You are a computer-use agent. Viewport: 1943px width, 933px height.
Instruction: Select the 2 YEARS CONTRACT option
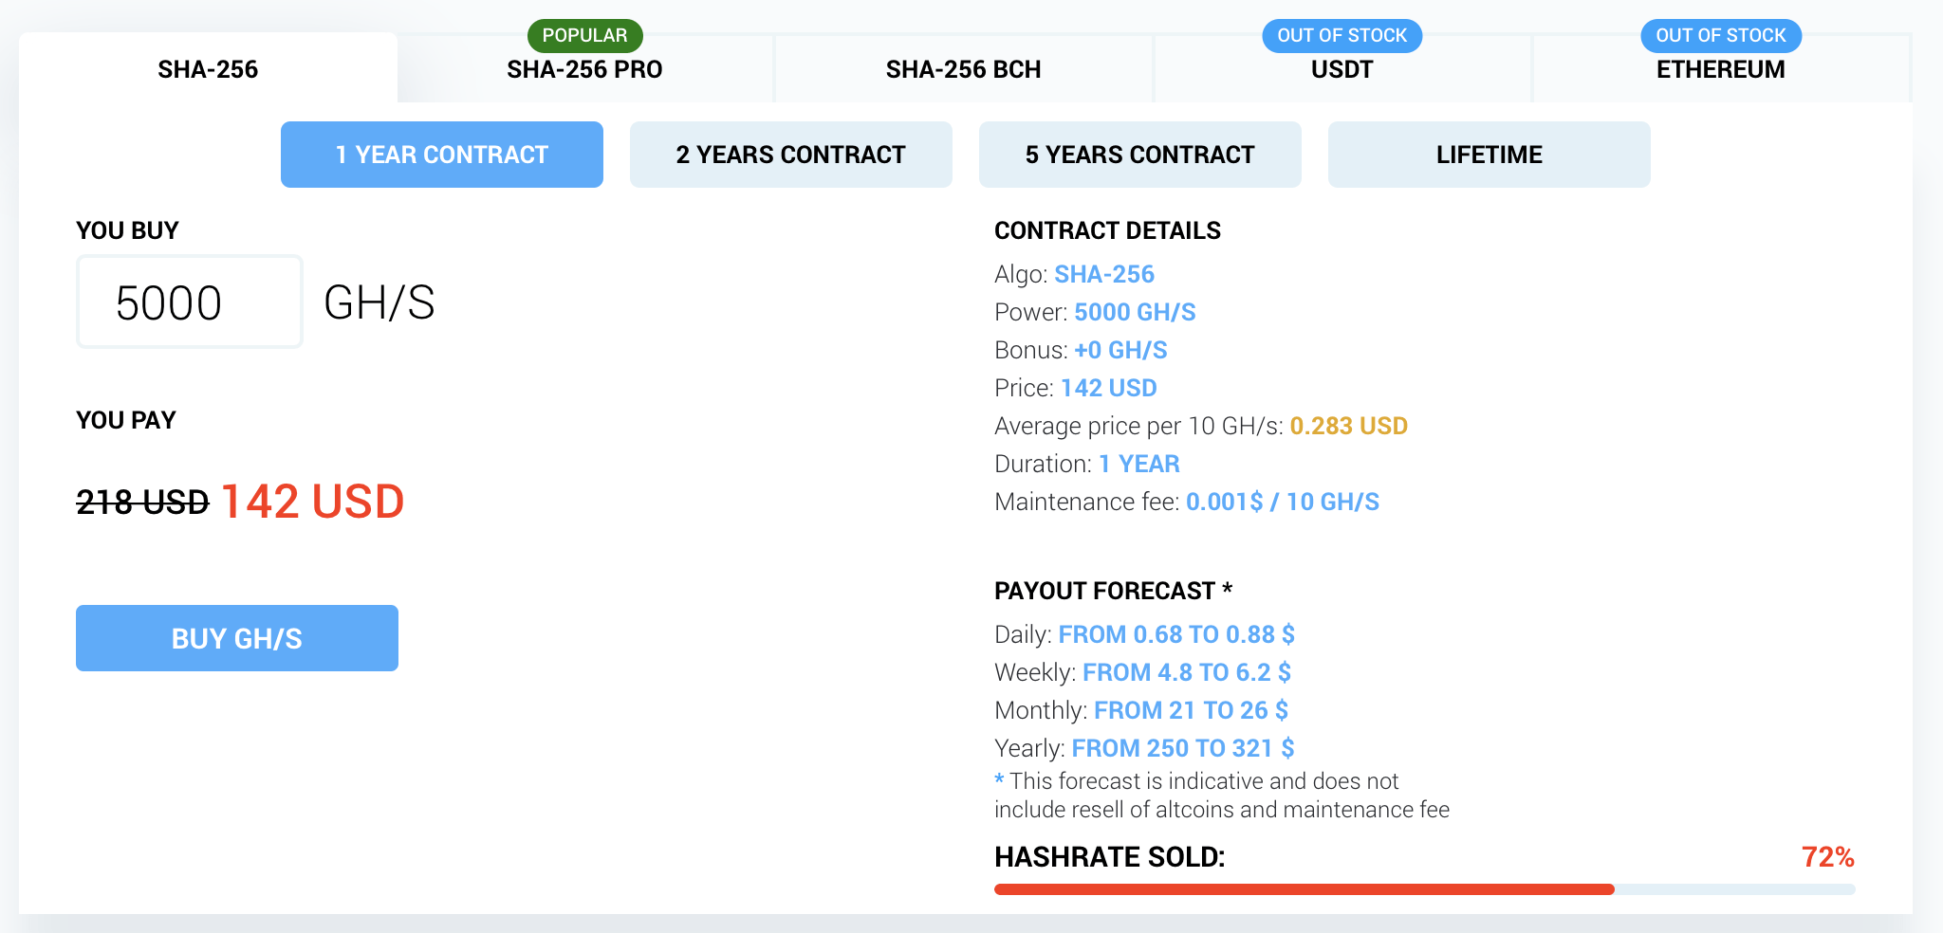coord(791,155)
